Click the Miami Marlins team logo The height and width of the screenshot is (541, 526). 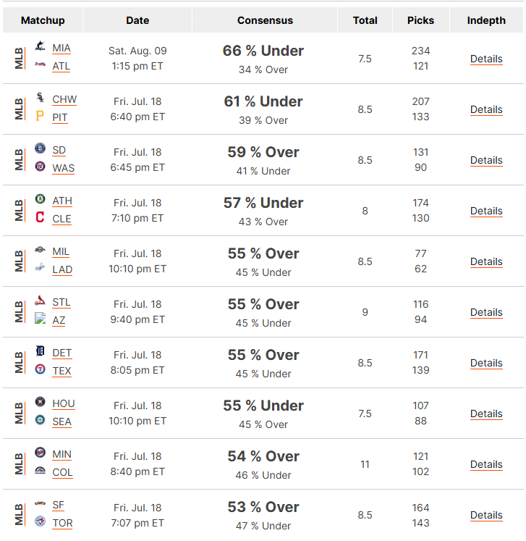click(40, 46)
